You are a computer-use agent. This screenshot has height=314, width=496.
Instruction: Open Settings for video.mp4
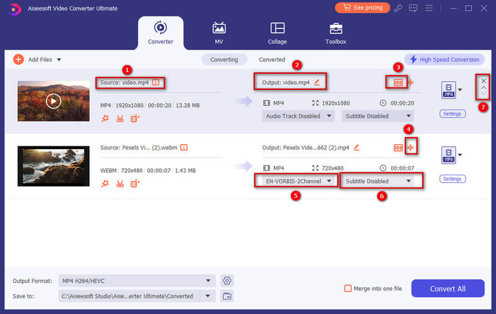[453, 114]
